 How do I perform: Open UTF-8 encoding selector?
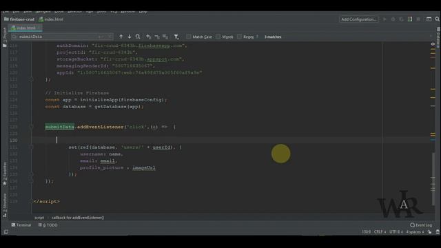[x=396, y=232]
